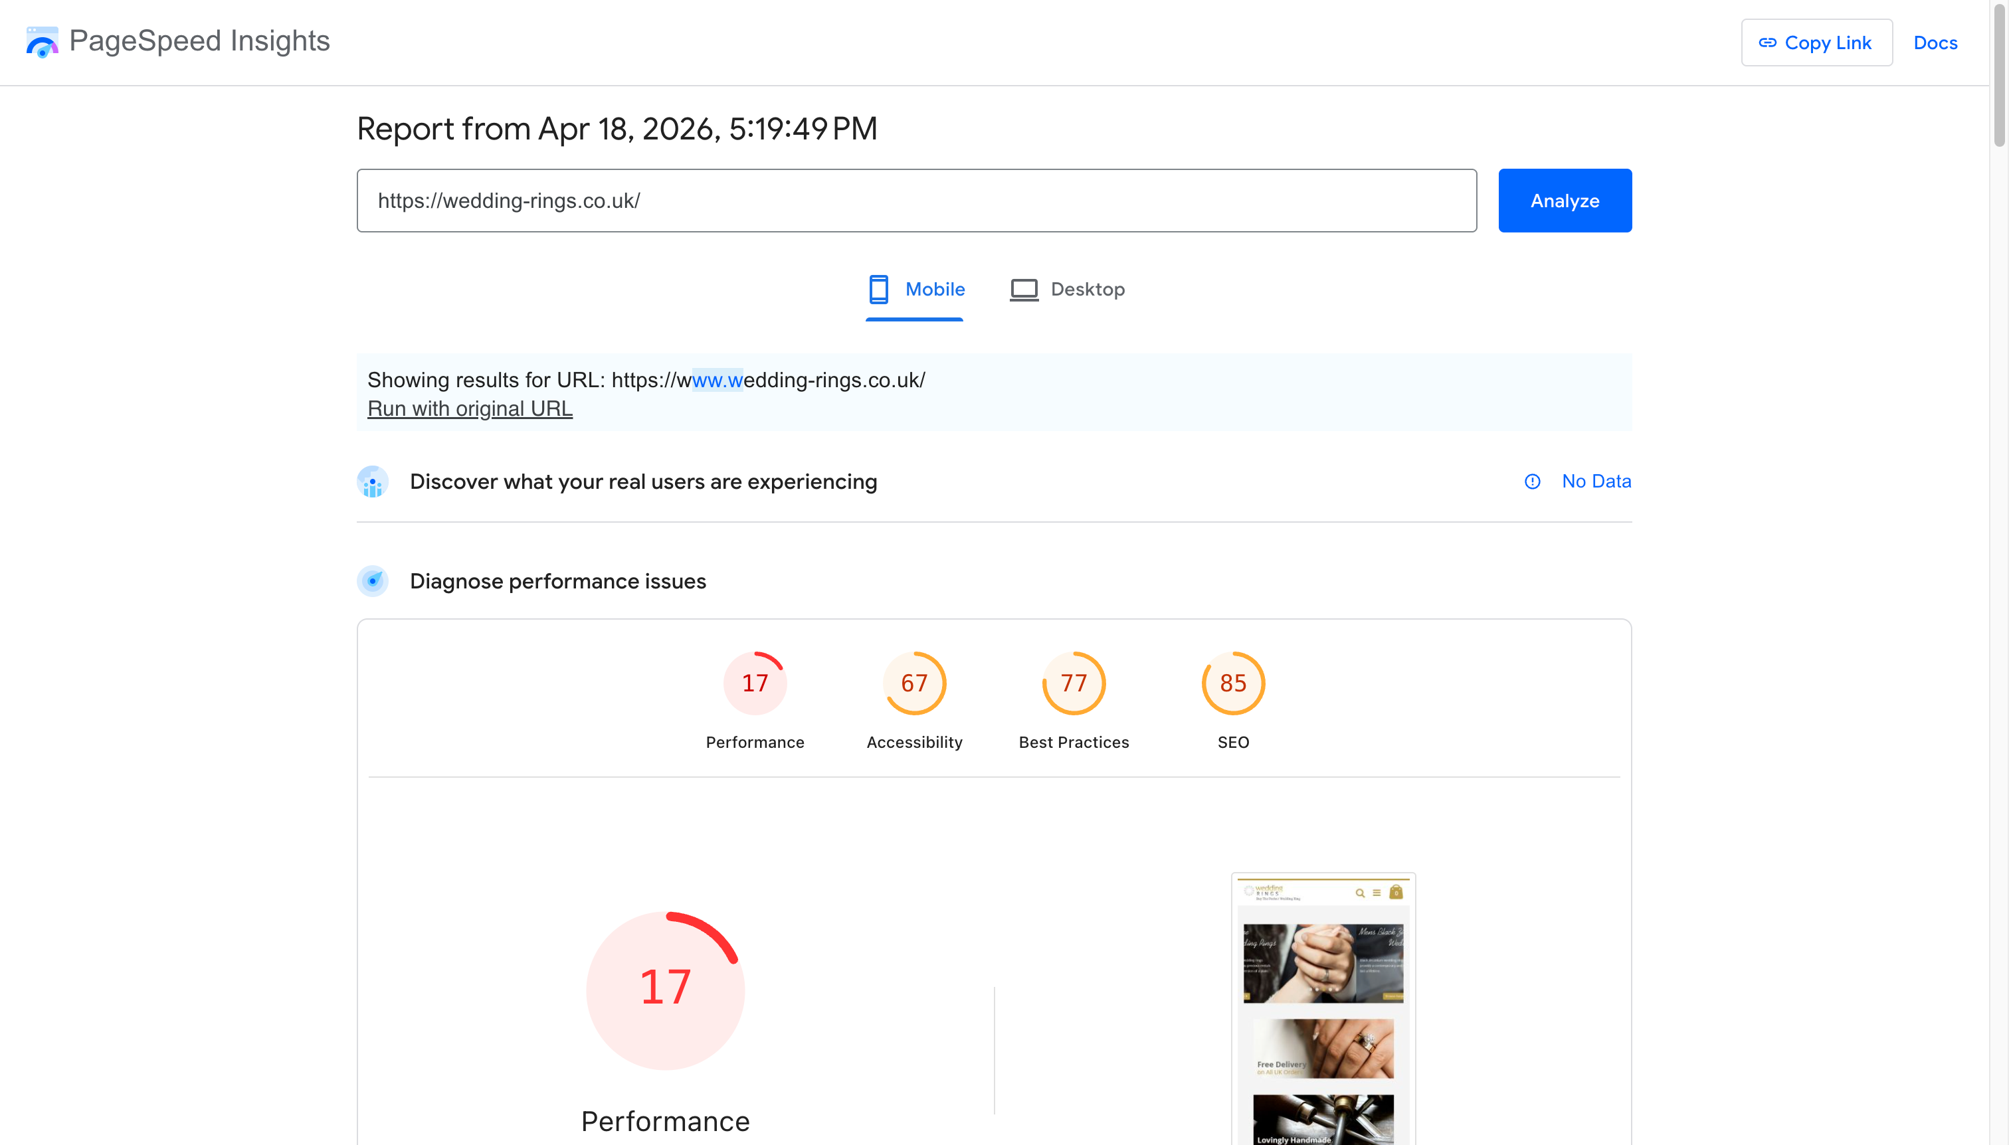Click Run with original URL link
Image resolution: width=2009 pixels, height=1145 pixels.
[470, 409]
